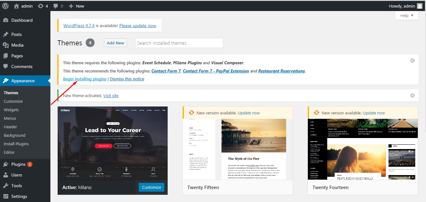
Task: Click the Appearance paintbrush icon
Action: (x=6, y=81)
